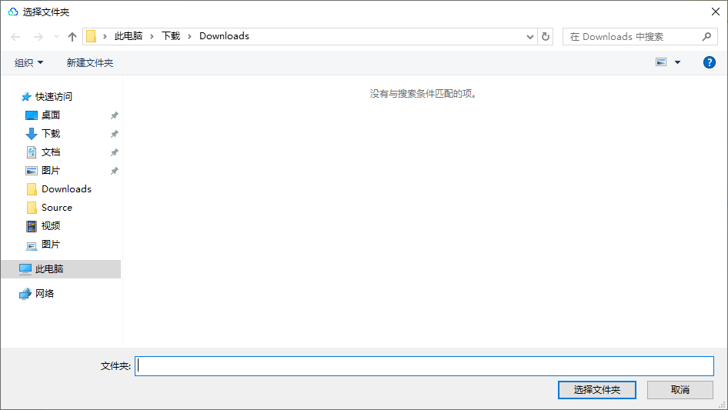Open recent locations dropdown arrow
This screenshot has height=410, width=728.
tap(56, 37)
